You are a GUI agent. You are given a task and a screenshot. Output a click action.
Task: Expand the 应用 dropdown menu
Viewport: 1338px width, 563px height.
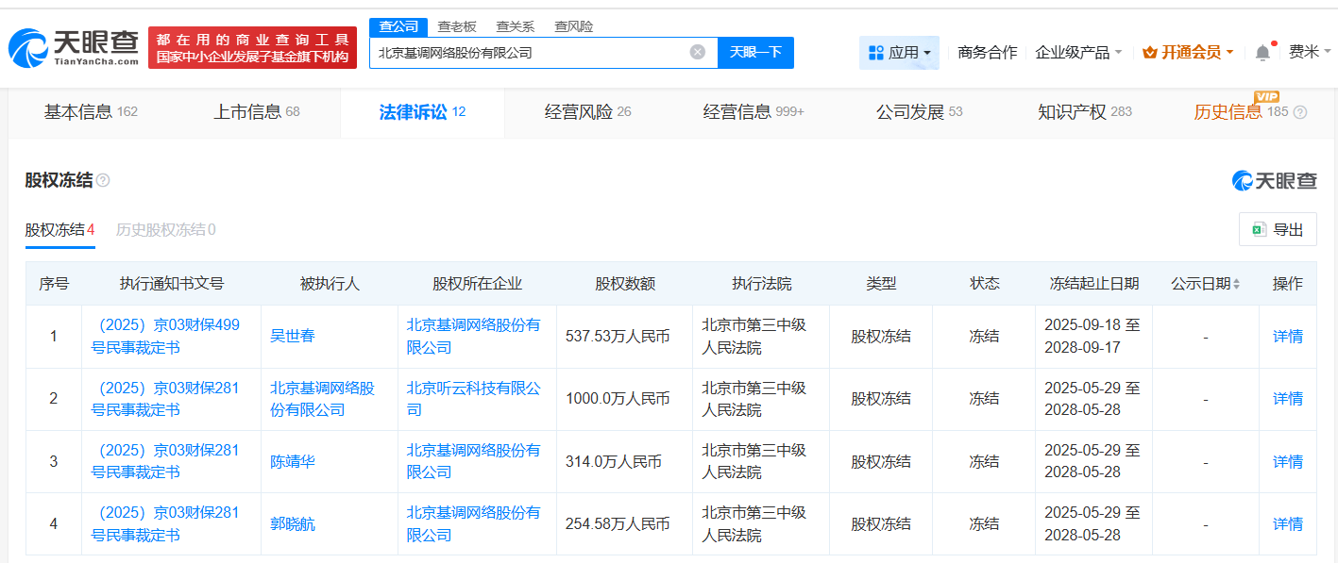point(899,53)
